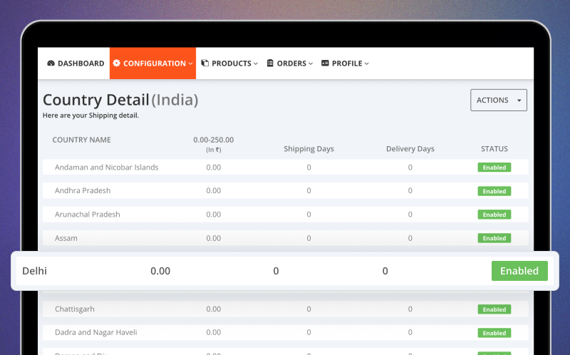Select the Chattisgarh name

pos(75,309)
